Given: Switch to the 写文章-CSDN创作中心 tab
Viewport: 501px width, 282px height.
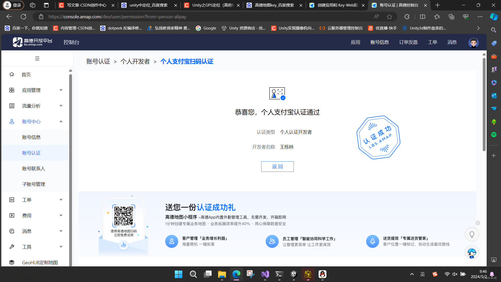Looking at the screenshot, I should 86,5.
